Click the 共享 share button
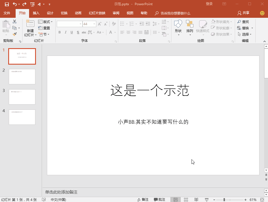 pyautogui.click(x=244, y=13)
